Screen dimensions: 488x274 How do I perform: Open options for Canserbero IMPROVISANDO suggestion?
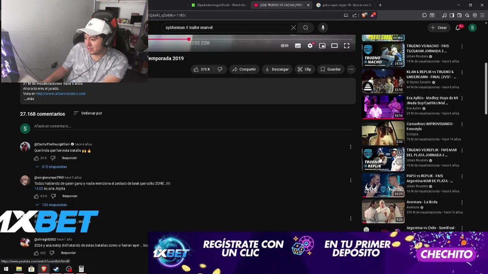point(462,124)
